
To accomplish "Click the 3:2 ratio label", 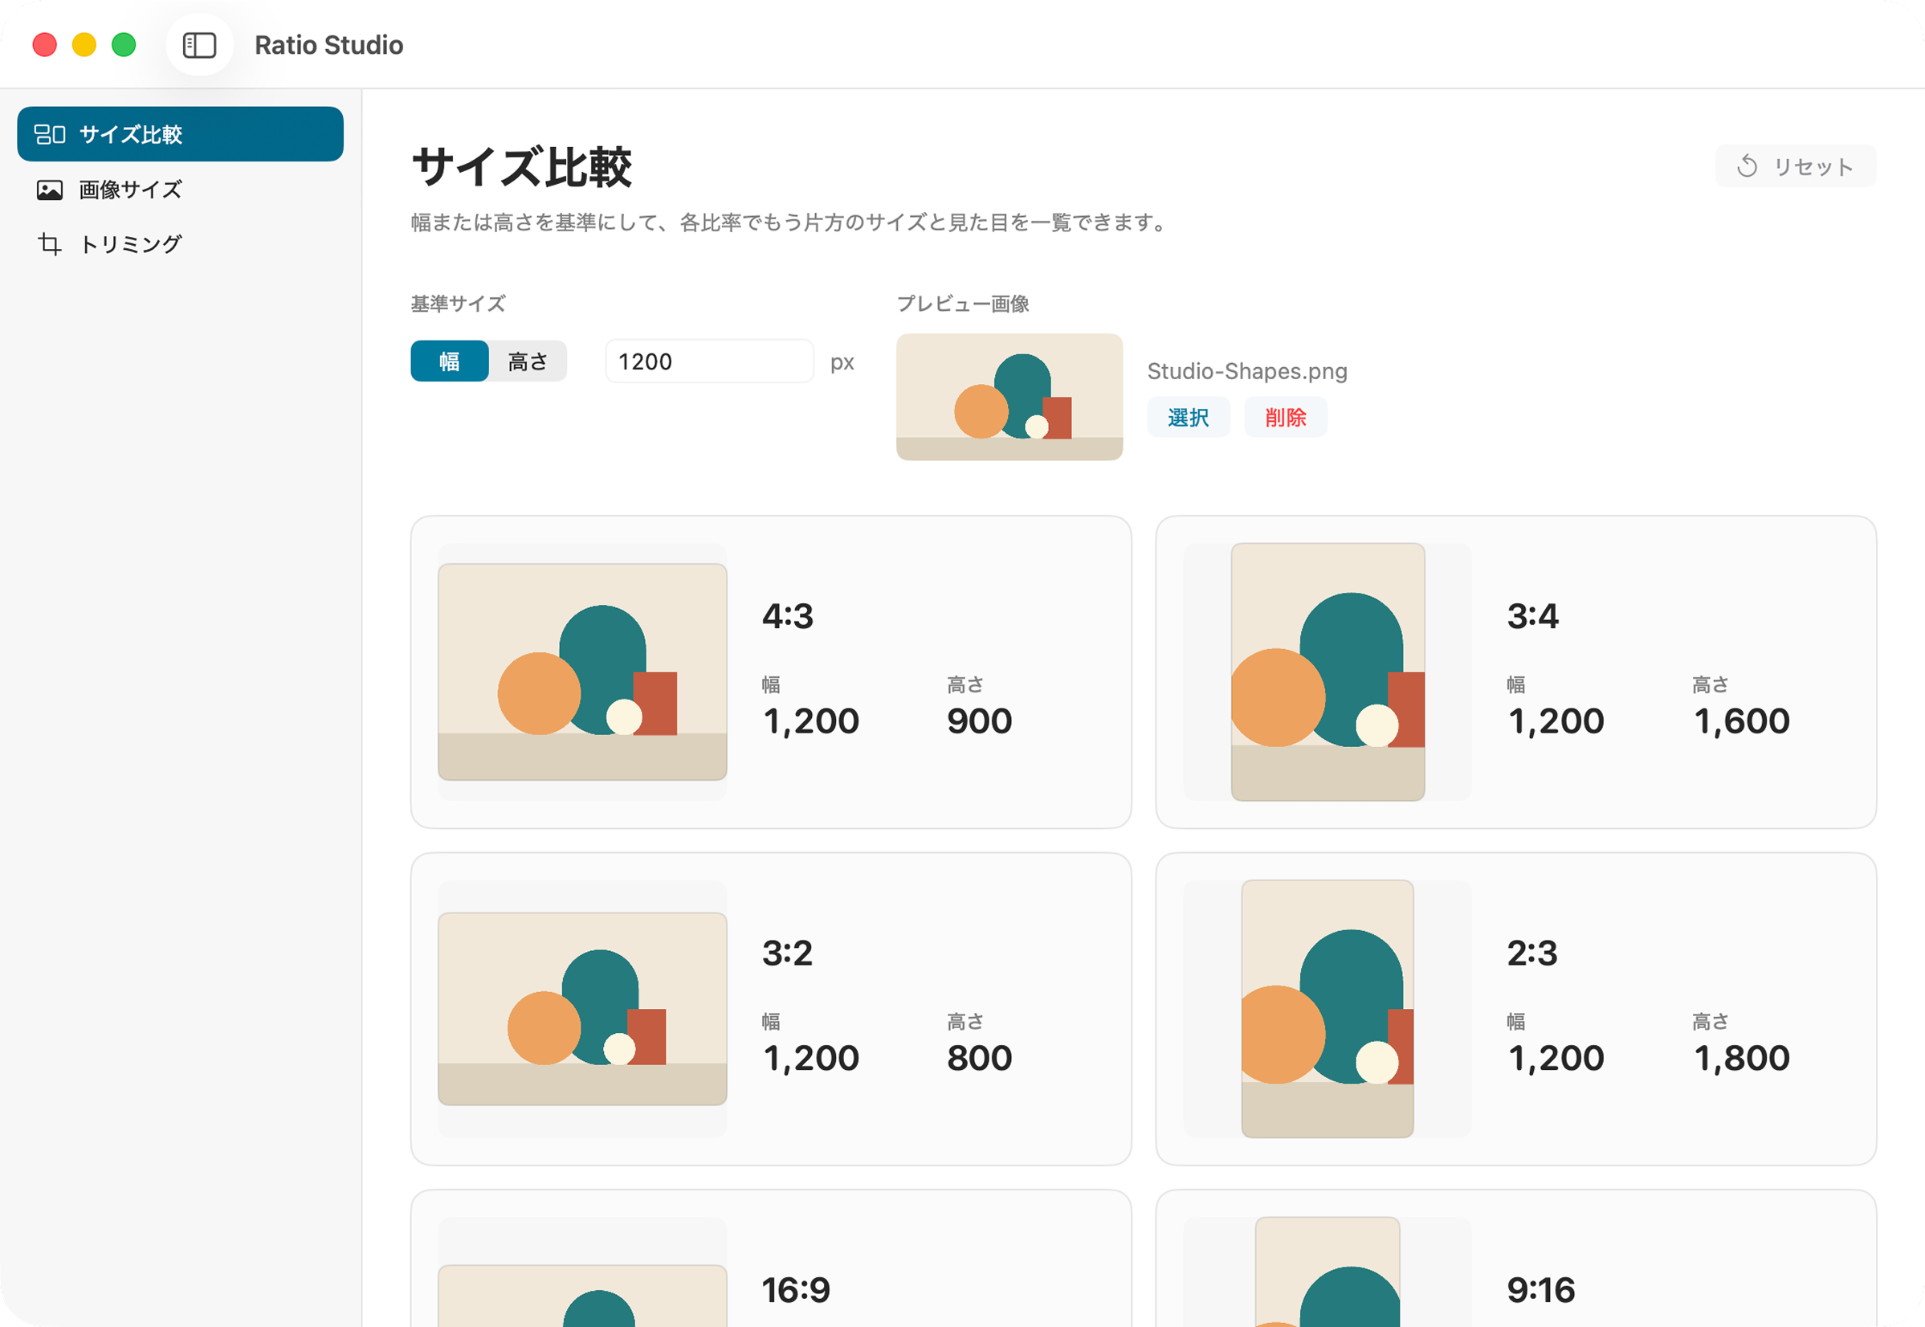I will [788, 953].
